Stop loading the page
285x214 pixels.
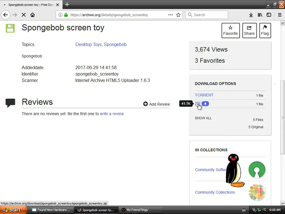click(24, 15)
